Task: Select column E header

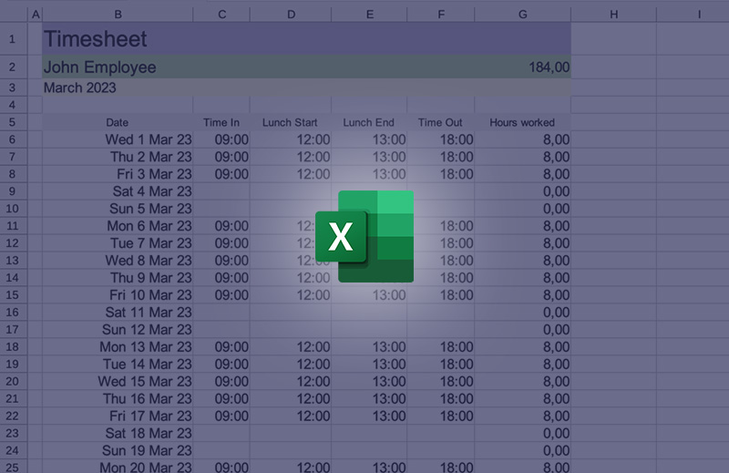Action: pos(369,15)
